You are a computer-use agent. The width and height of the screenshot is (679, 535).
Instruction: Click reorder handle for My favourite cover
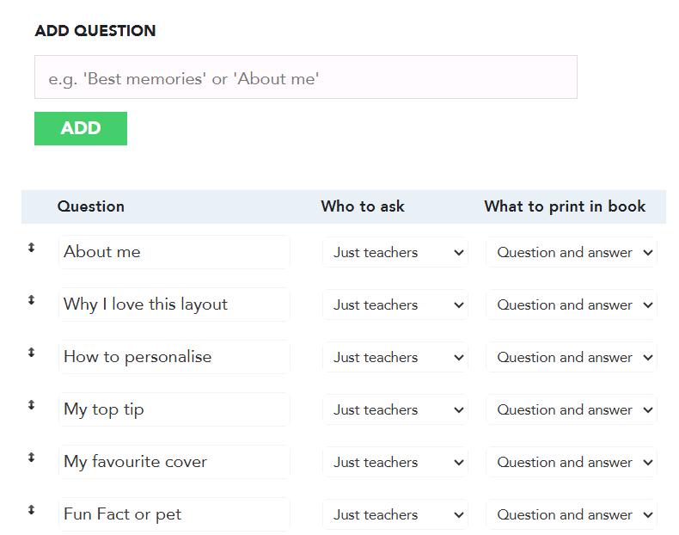pos(32,458)
